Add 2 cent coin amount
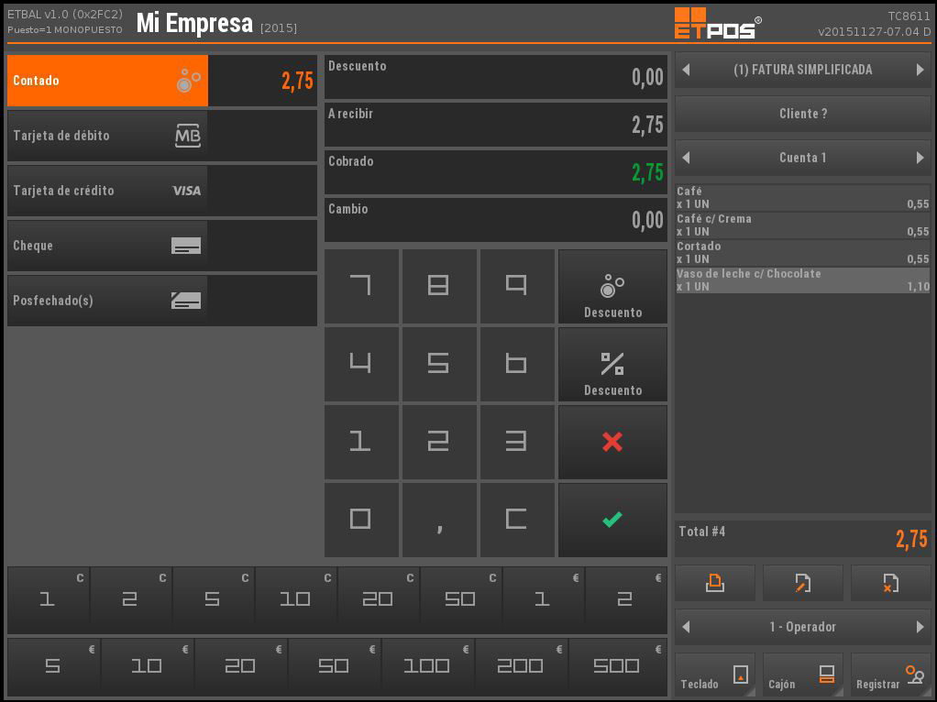The height and width of the screenshot is (702, 937). click(131, 600)
